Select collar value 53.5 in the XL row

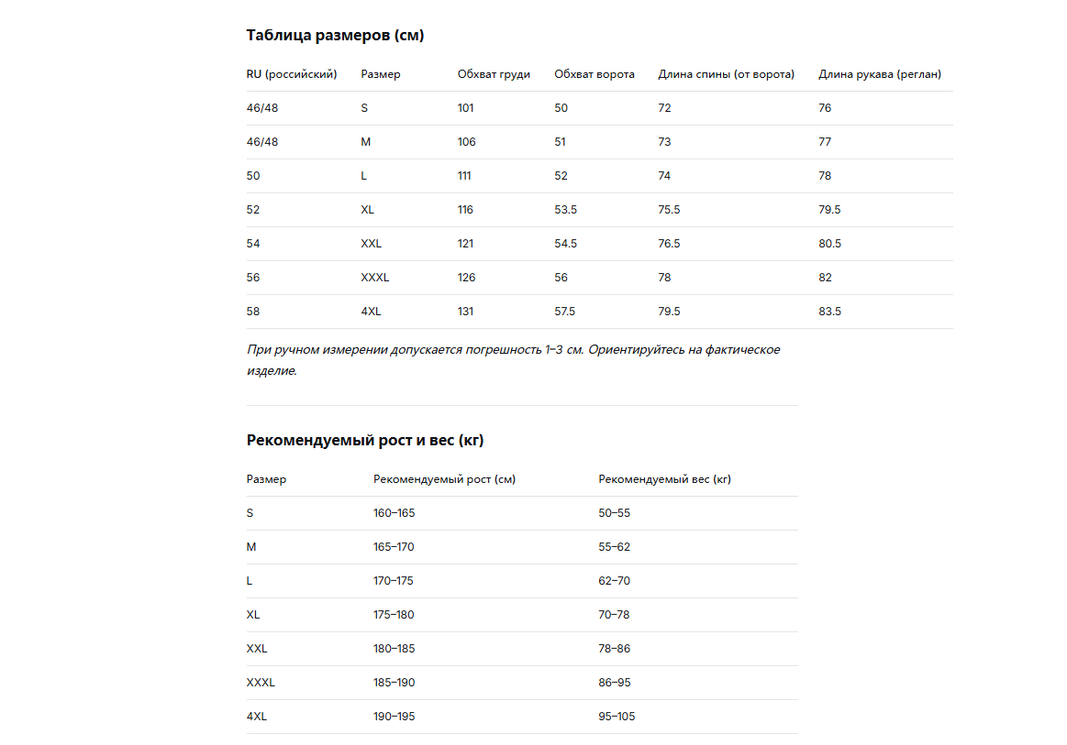click(565, 209)
